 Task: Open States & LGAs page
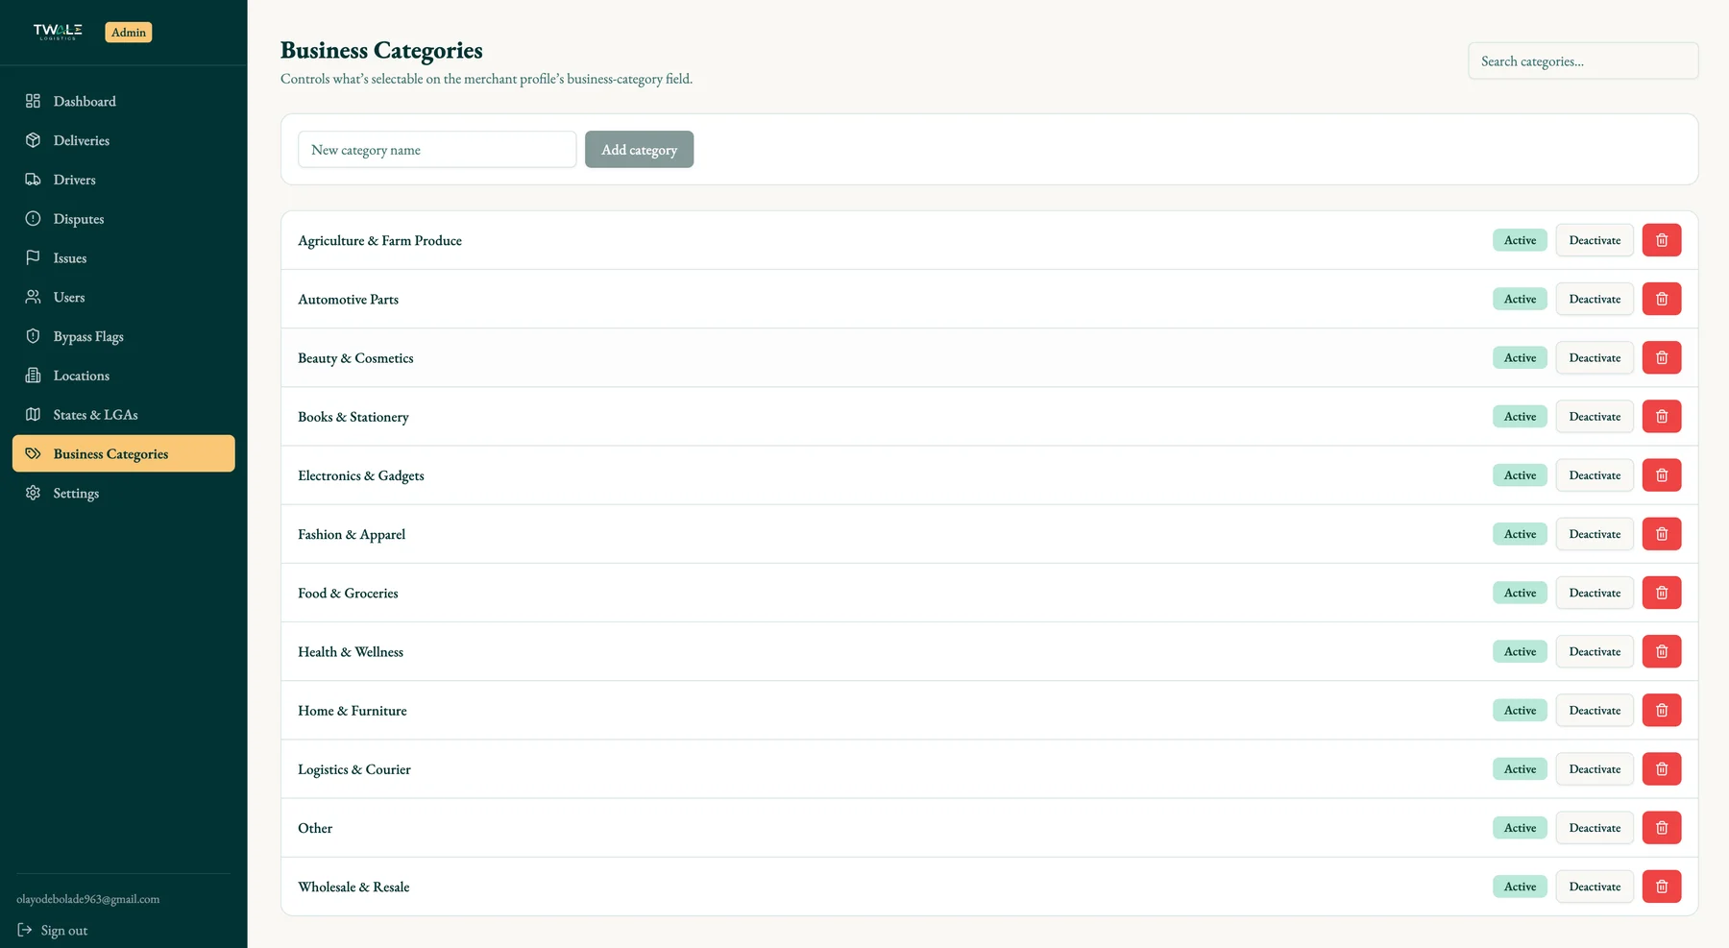pyautogui.click(x=123, y=415)
